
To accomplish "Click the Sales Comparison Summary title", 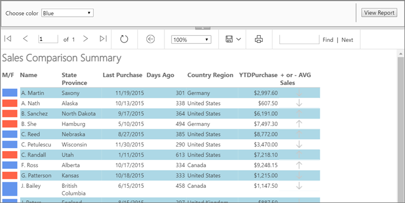I will [62, 58].
